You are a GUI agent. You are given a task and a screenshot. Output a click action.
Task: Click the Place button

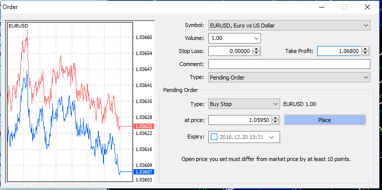pyautogui.click(x=325, y=120)
